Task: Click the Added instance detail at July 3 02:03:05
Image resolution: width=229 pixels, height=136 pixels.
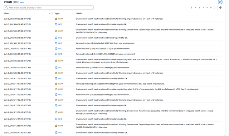Action: pyautogui.click(x=103, y=68)
